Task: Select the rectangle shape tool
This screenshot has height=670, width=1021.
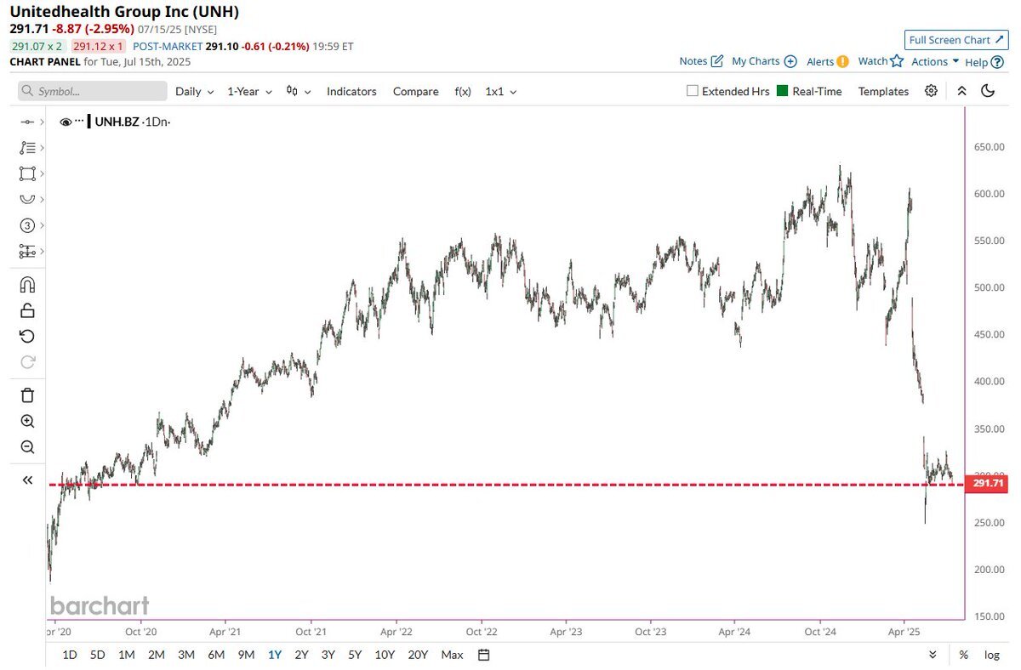Action: [x=27, y=173]
